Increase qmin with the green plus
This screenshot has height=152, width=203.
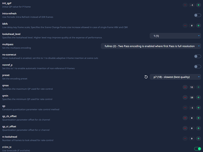click(198, 98)
